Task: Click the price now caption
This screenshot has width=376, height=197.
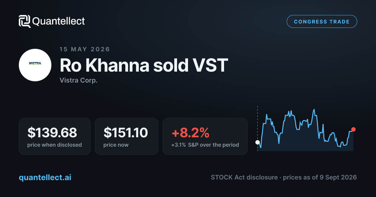Action: [x=116, y=145]
